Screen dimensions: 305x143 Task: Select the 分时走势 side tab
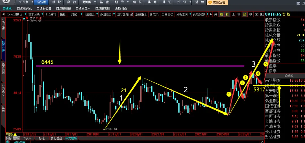[x=3, y=25]
